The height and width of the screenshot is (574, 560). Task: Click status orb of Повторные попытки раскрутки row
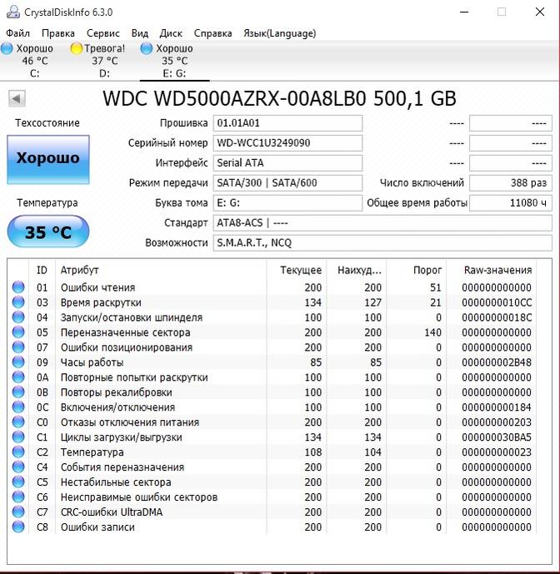tap(18, 377)
